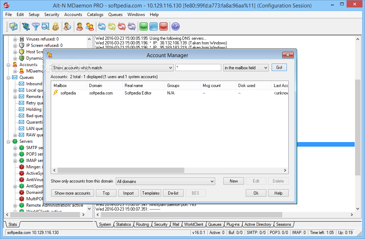Image resolution: width=365 pixels, height=239 pixels.
Task: Click the lightning icon on softpedia row
Action: click(x=55, y=93)
